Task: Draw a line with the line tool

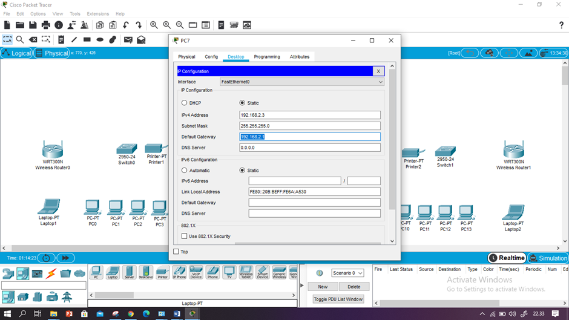Action: 74,39
